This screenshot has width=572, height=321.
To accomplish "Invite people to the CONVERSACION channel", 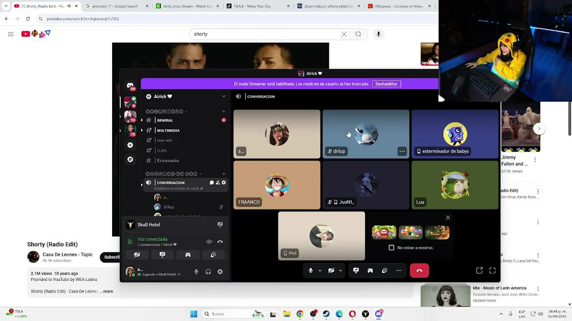I will click(x=218, y=183).
